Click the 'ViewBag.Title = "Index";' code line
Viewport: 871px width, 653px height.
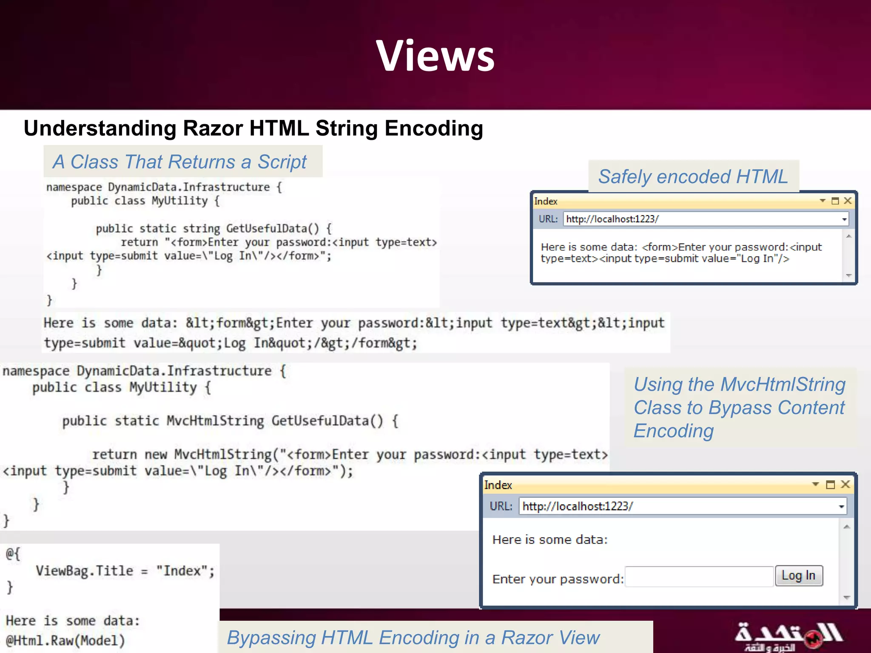(x=125, y=571)
